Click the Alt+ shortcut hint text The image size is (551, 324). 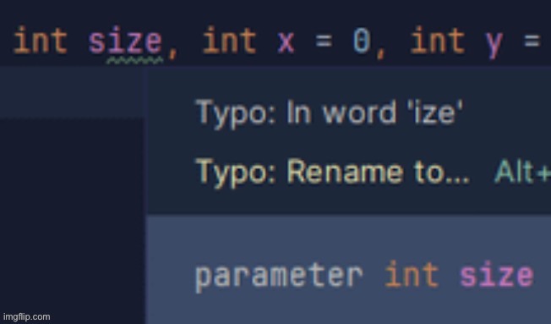pyautogui.click(x=522, y=172)
